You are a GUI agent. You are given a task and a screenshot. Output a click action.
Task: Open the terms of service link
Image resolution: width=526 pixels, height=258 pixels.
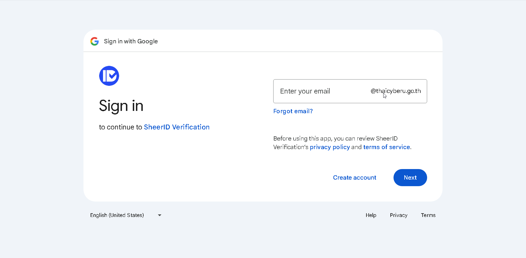[386, 147]
